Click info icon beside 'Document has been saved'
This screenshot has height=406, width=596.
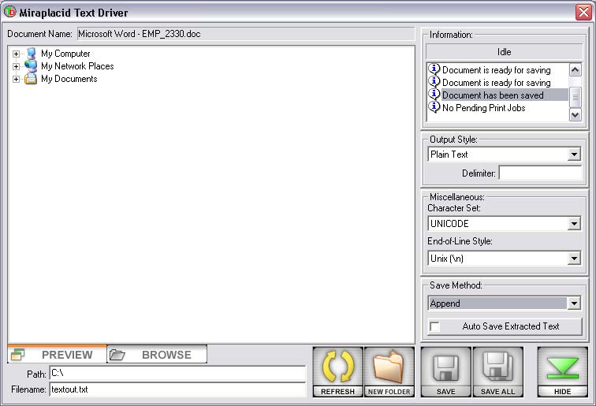point(434,94)
